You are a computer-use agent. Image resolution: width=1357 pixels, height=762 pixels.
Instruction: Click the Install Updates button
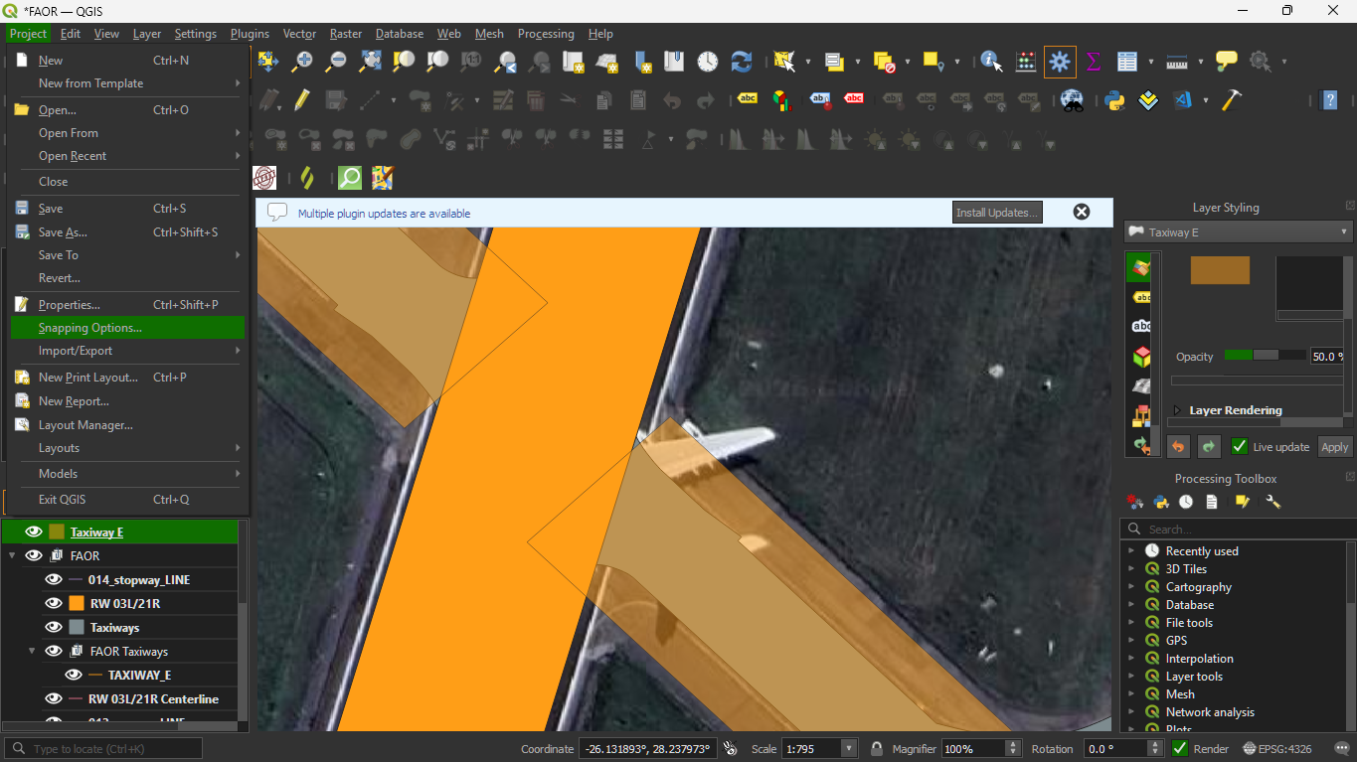(x=996, y=213)
